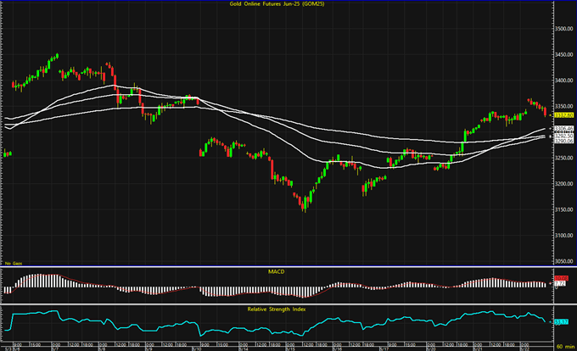The width and height of the screenshot is (577, 351).
Task: Click the 5/10 date on time axis
Action: (196, 348)
